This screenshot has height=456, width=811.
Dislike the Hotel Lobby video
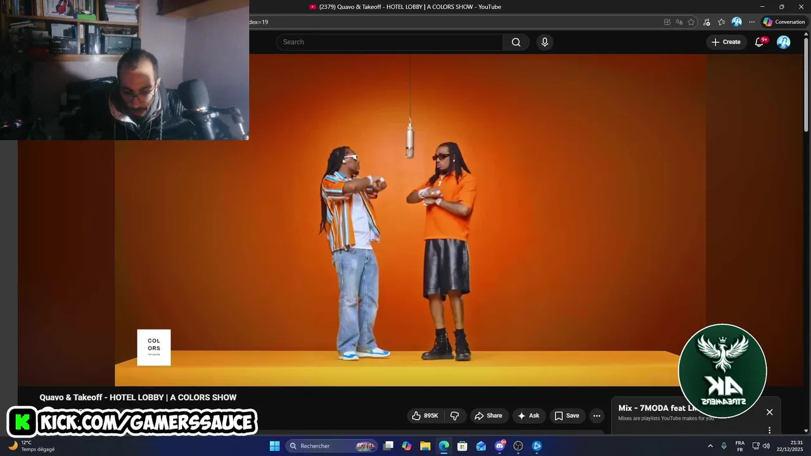point(454,415)
